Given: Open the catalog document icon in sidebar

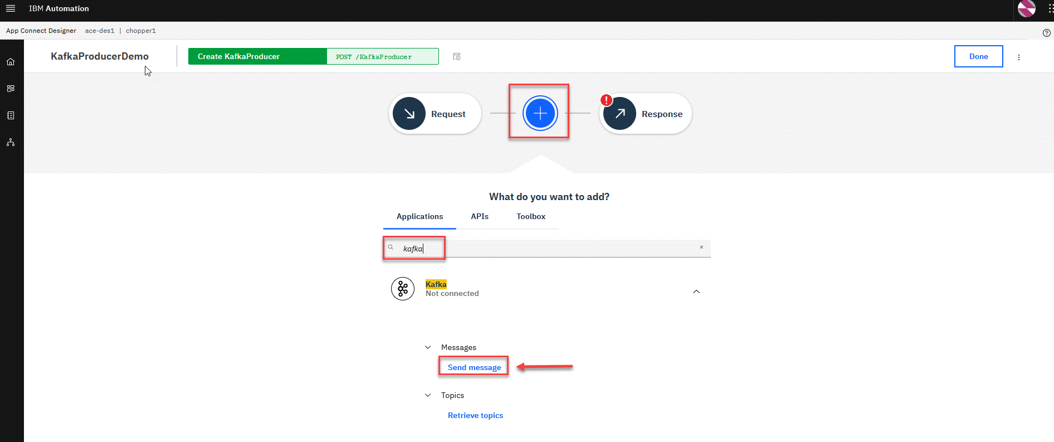Looking at the screenshot, I should coord(11,115).
